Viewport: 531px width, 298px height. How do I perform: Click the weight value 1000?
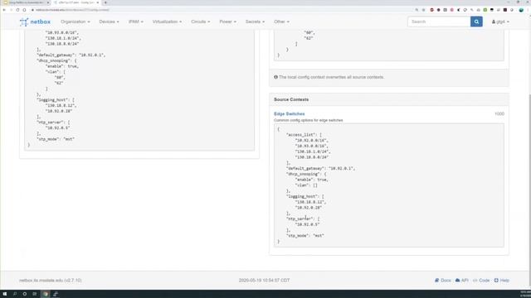coord(499,114)
